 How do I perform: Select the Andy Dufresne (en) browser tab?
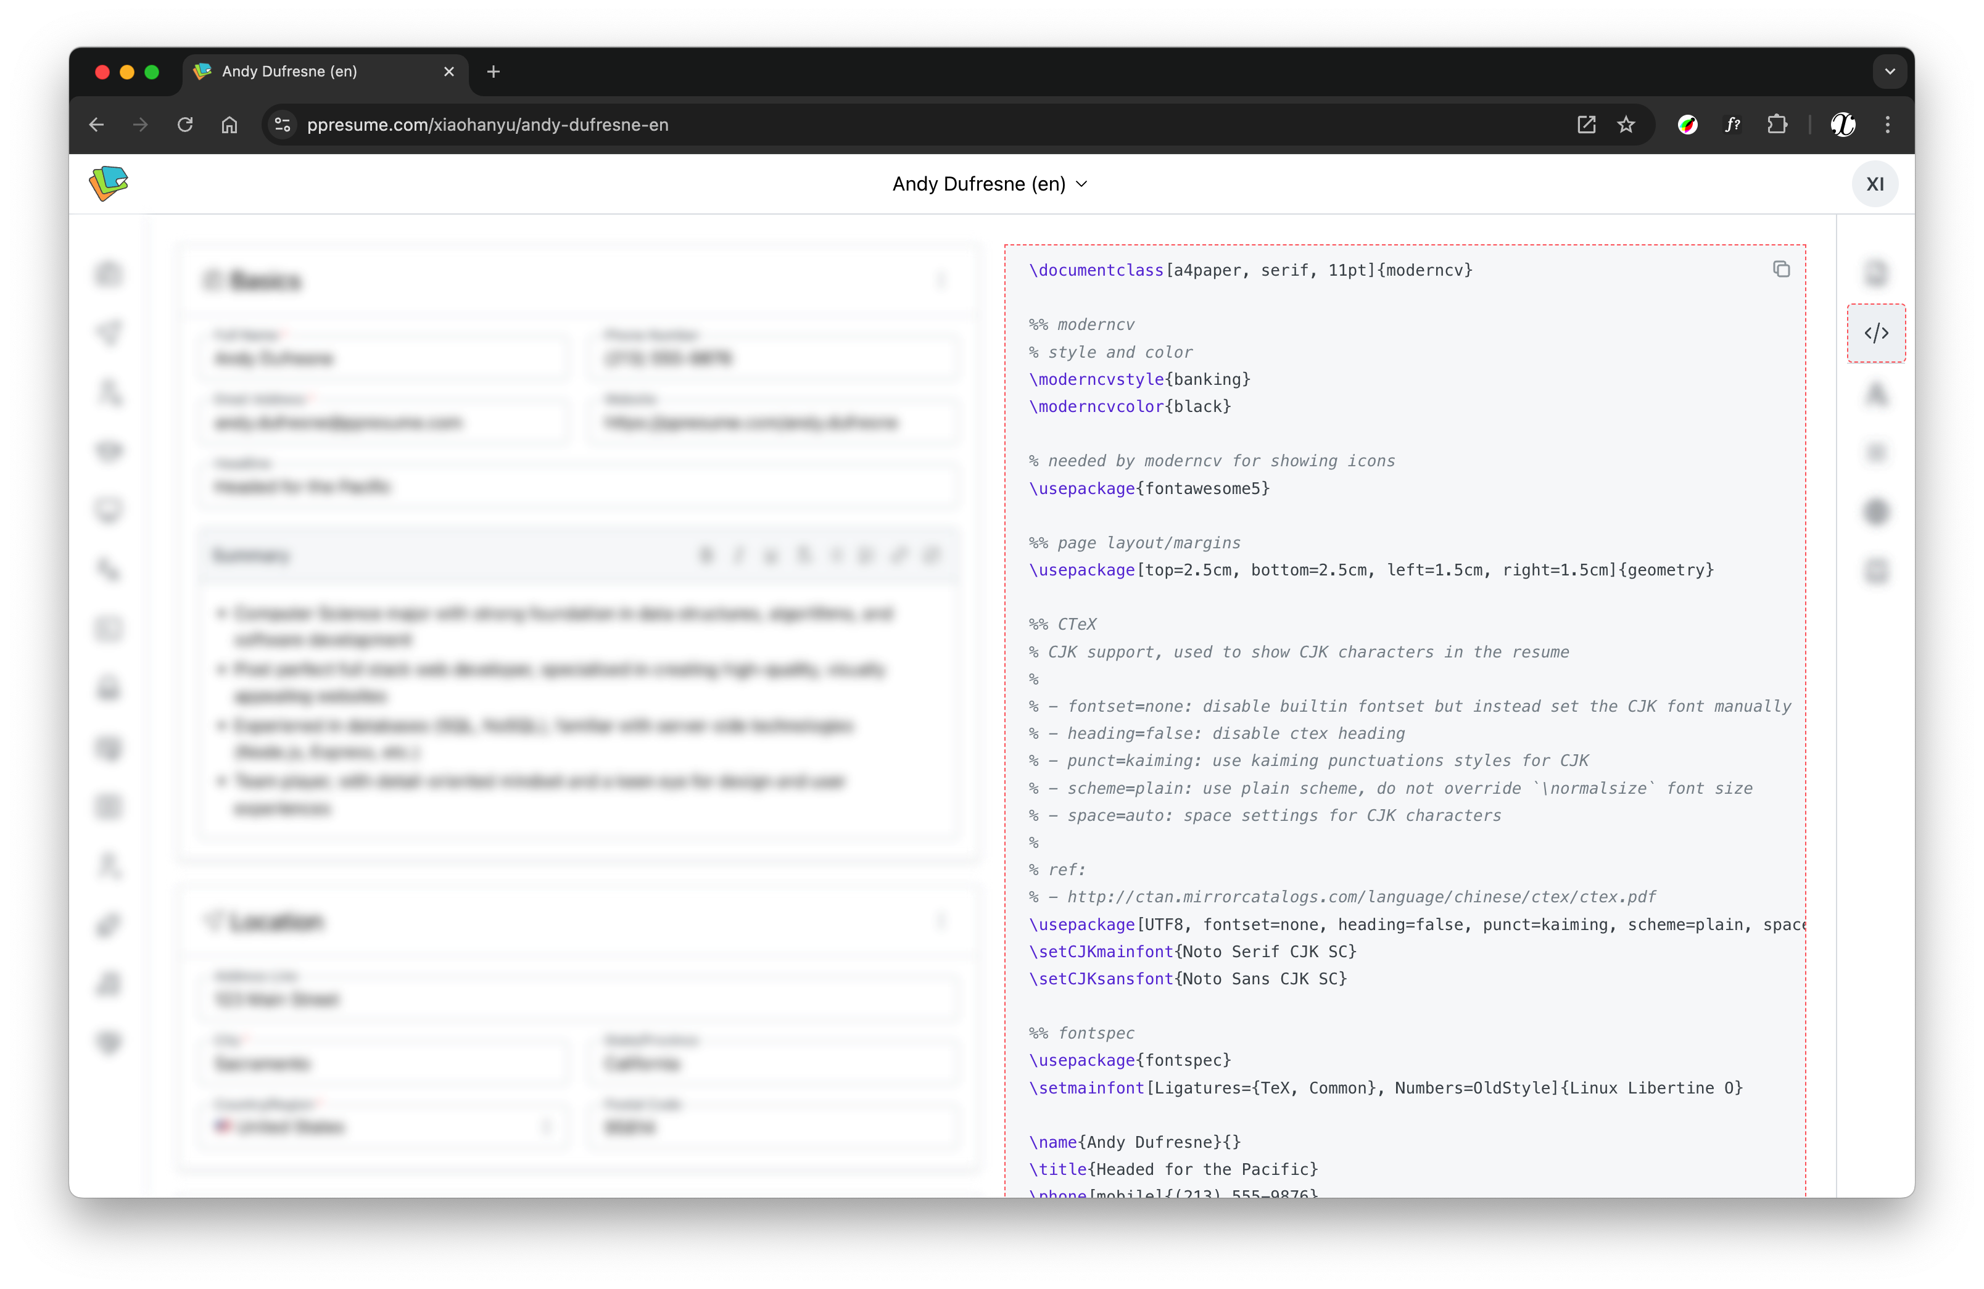pyautogui.click(x=325, y=72)
